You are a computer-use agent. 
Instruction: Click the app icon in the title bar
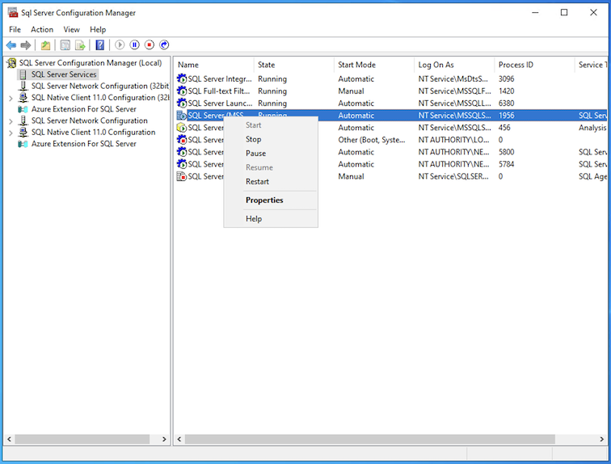[x=13, y=12]
